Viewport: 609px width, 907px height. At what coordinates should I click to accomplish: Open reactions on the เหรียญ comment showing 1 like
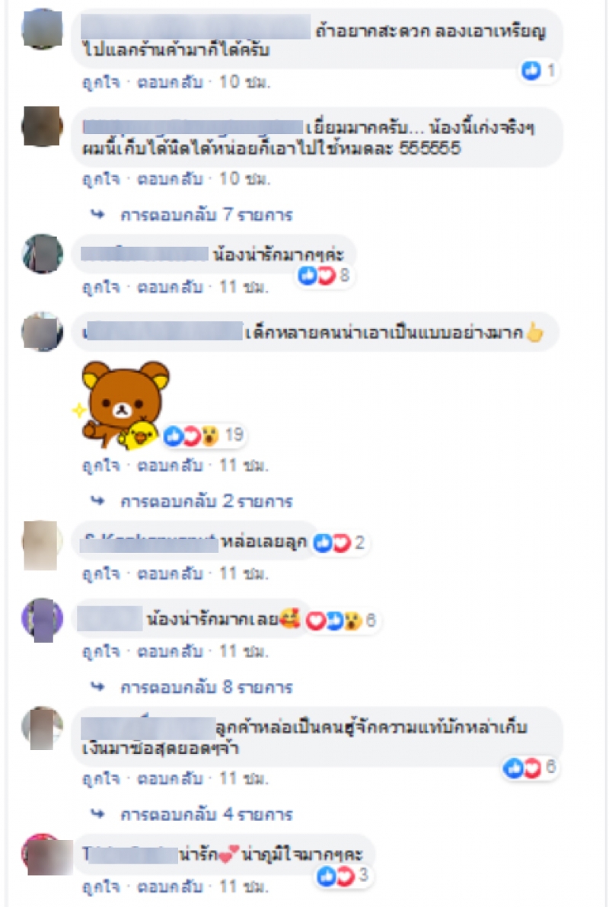click(x=538, y=71)
